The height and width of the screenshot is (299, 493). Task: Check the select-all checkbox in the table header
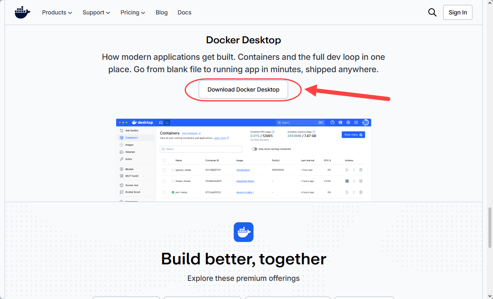164,161
